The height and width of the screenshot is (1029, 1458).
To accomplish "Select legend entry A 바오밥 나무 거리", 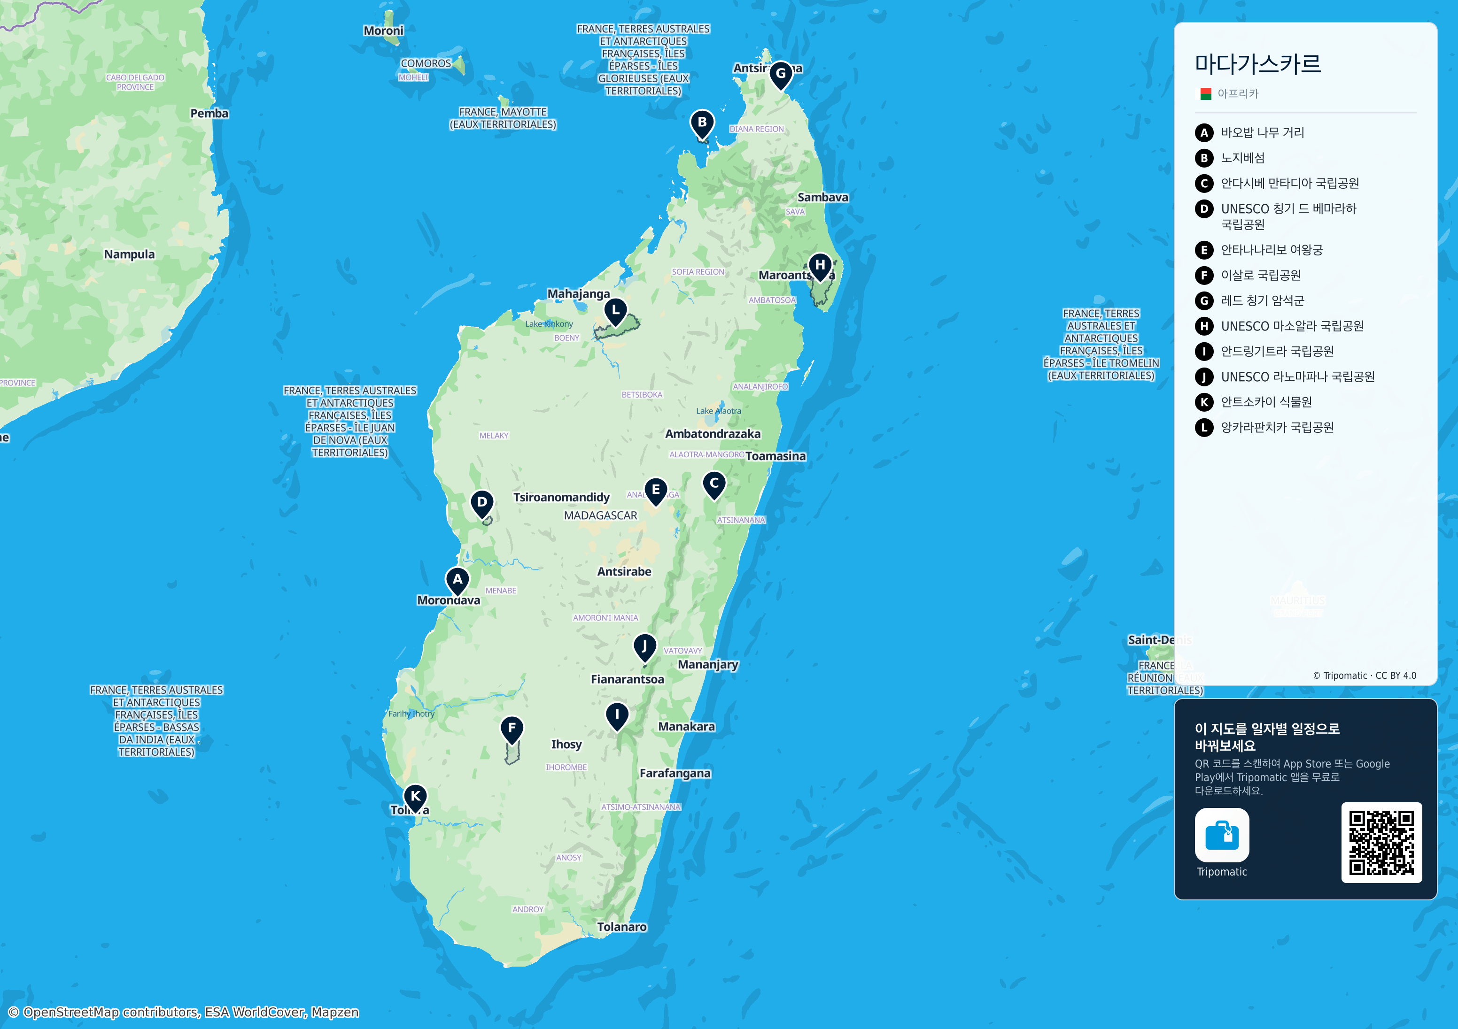I will coord(1249,133).
